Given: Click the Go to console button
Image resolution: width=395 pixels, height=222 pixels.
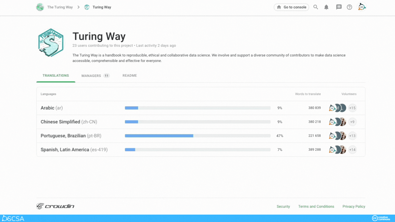Looking at the screenshot, I should (x=291, y=7).
